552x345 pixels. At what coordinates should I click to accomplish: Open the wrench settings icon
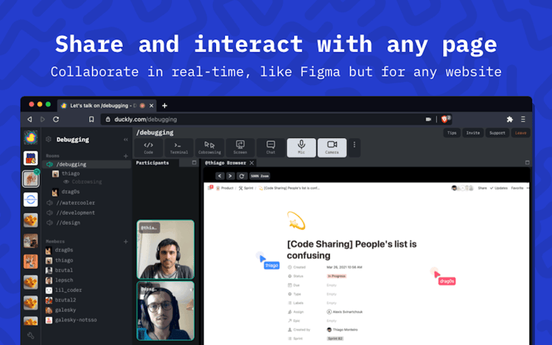[30, 335]
